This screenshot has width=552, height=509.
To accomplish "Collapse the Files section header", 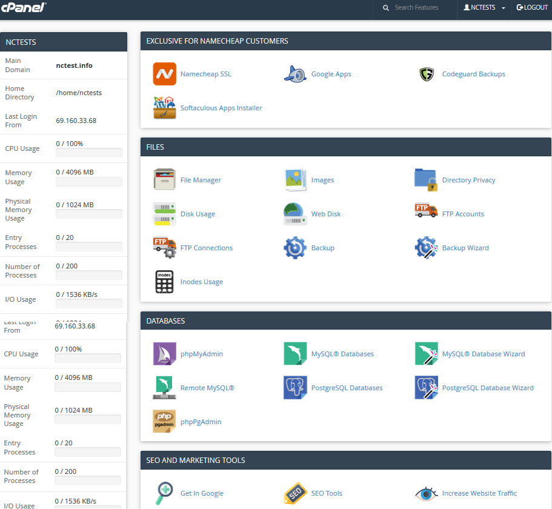I will (345, 147).
